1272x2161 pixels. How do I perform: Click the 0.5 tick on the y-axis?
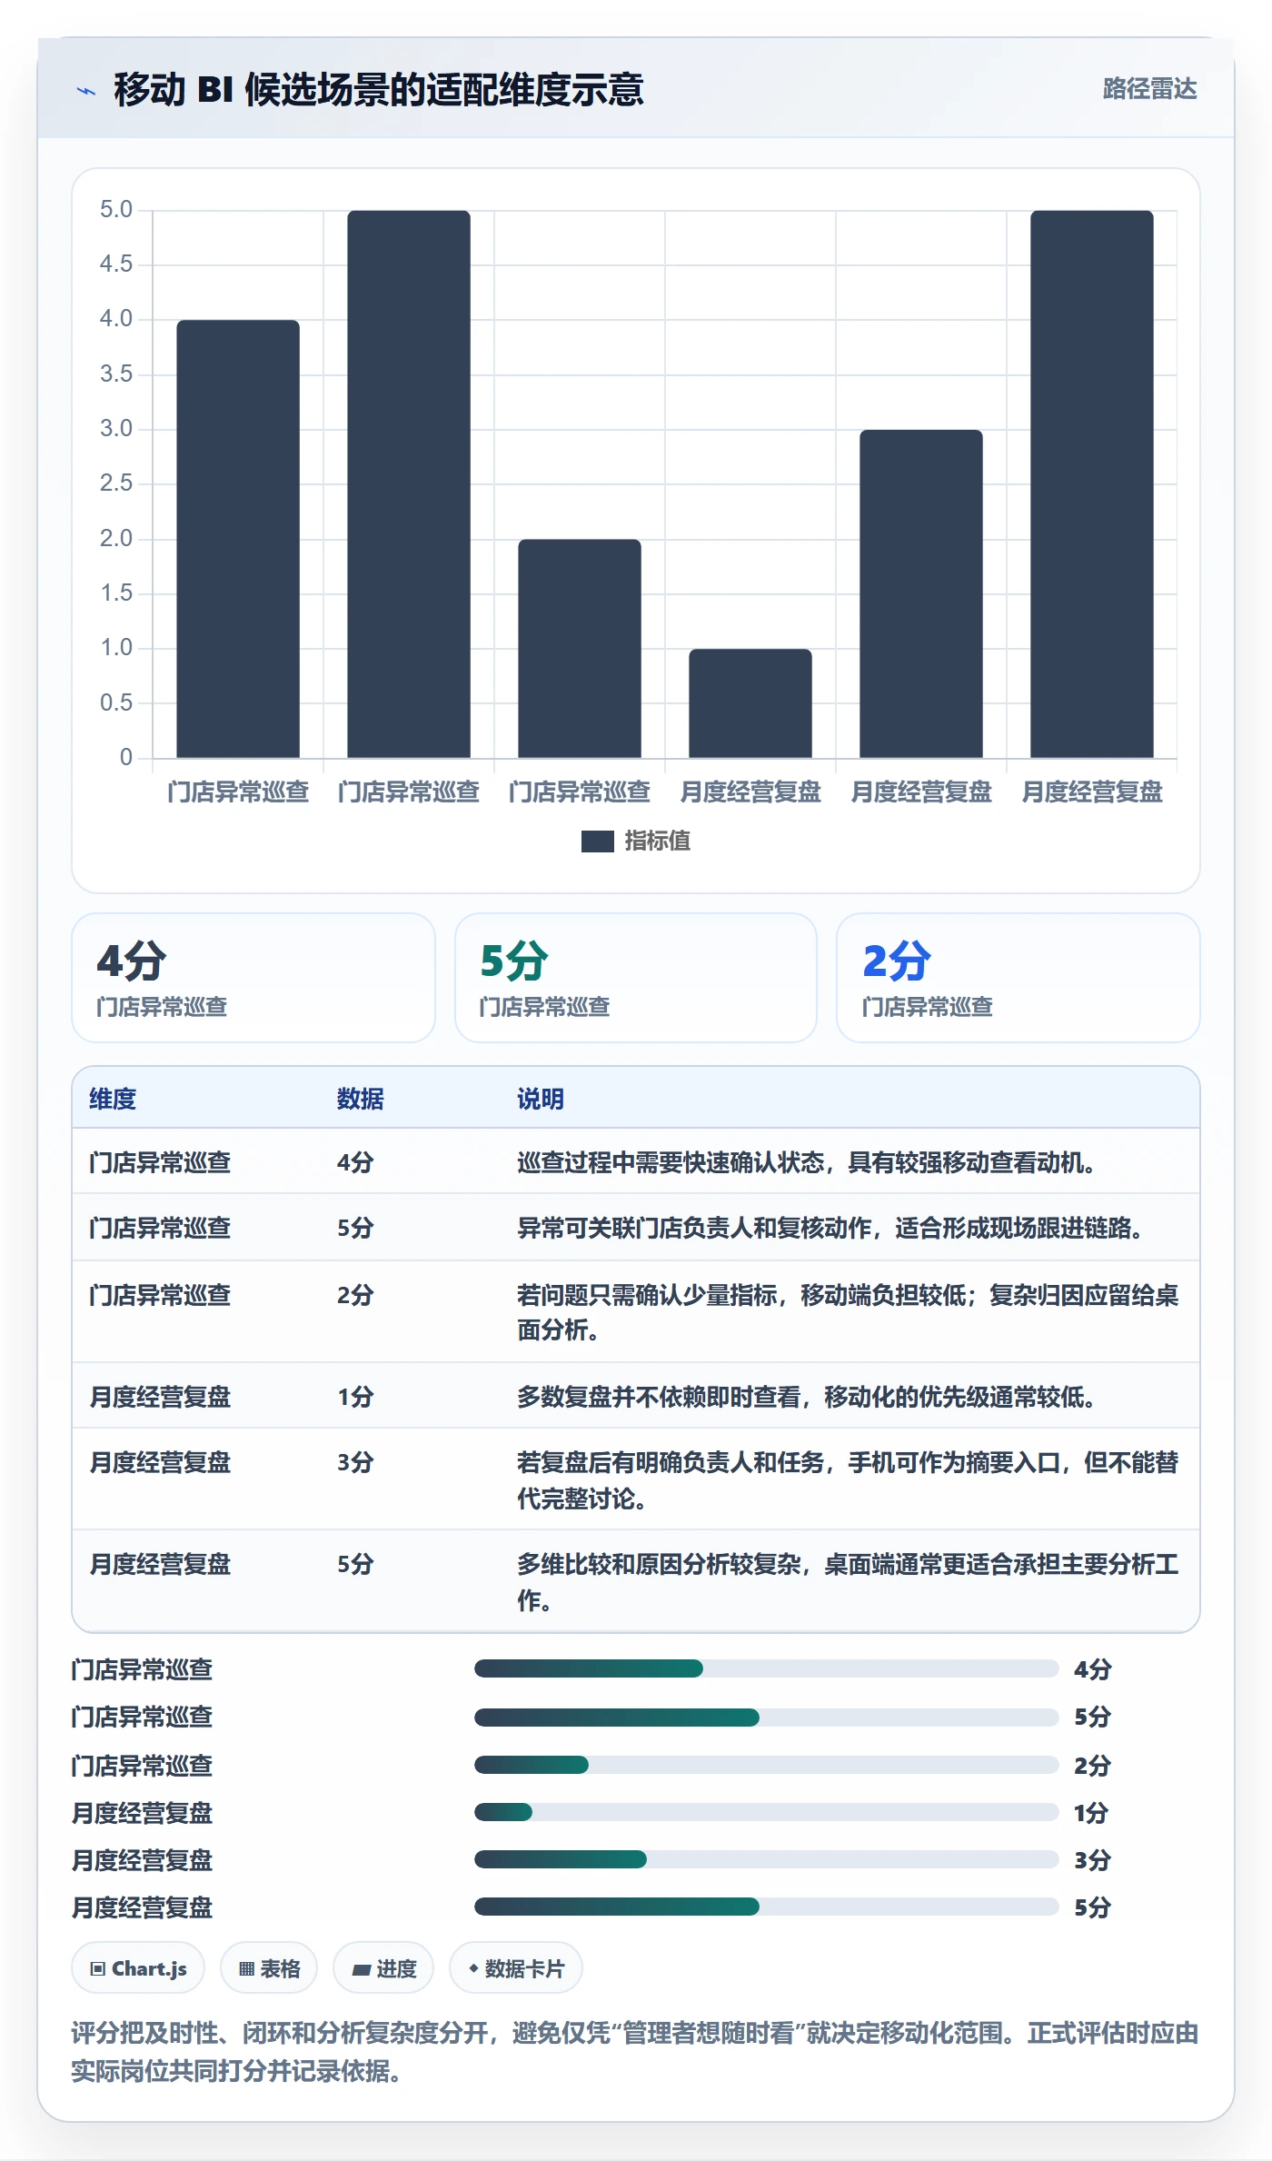click(x=116, y=702)
